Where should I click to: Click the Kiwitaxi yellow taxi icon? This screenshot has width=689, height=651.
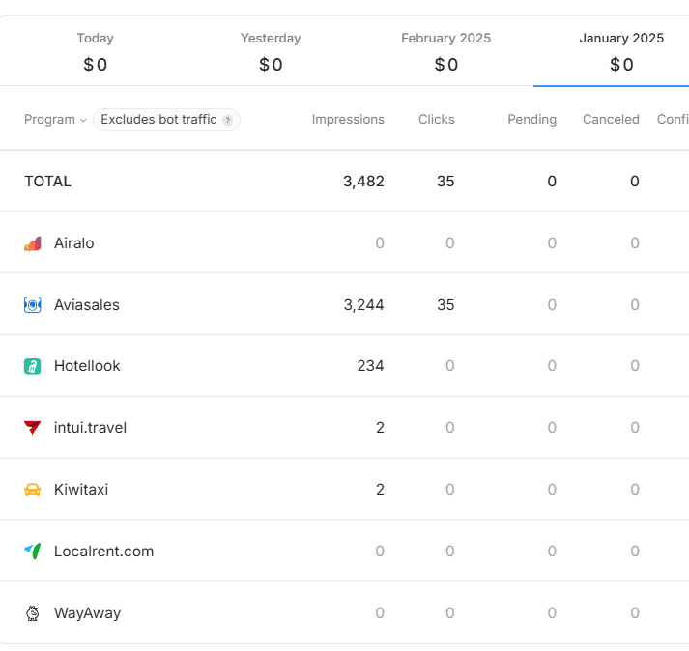click(x=32, y=490)
